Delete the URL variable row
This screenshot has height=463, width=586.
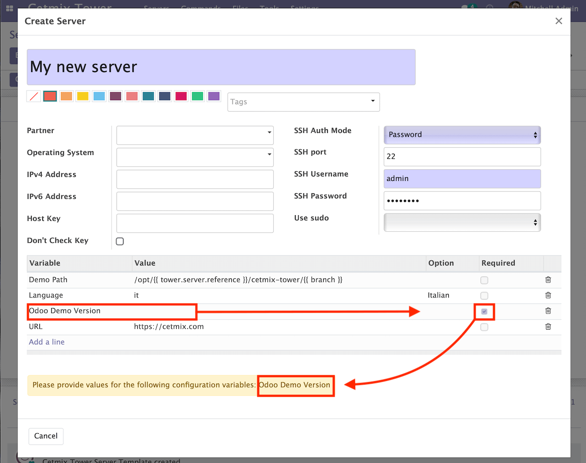click(548, 326)
